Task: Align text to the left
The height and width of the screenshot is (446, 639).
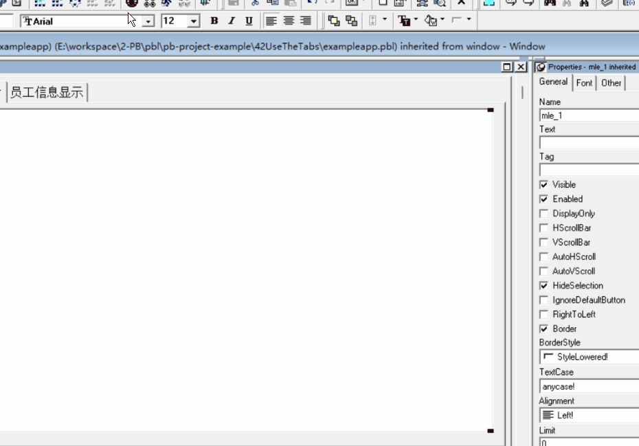Action: [x=271, y=21]
